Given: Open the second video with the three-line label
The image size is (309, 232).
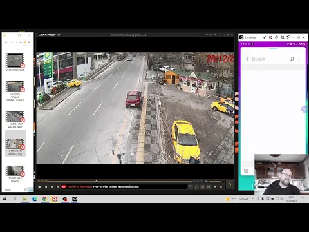Looking at the screenshot, I should point(15,86).
